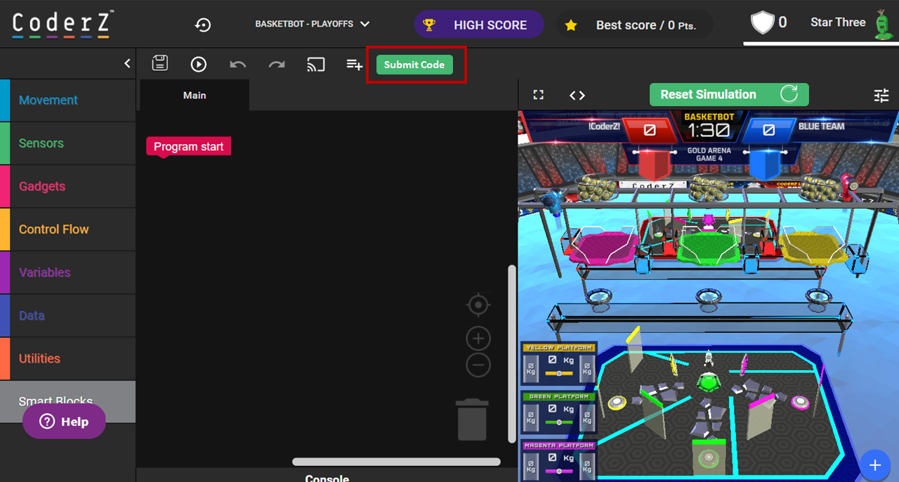Click the cast screen icon in toolbar
This screenshot has width=899, height=482.
coord(316,64)
